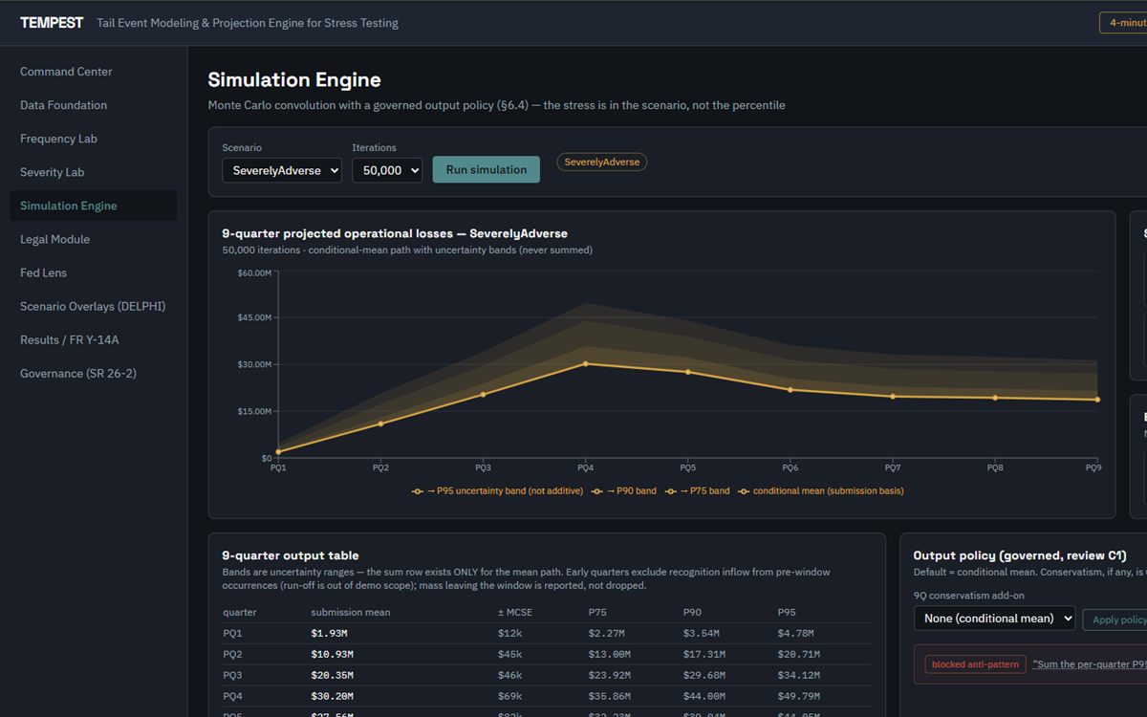The height and width of the screenshot is (717, 1147).
Task: Open the Iterations dropdown set to 50,000
Action: (387, 170)
